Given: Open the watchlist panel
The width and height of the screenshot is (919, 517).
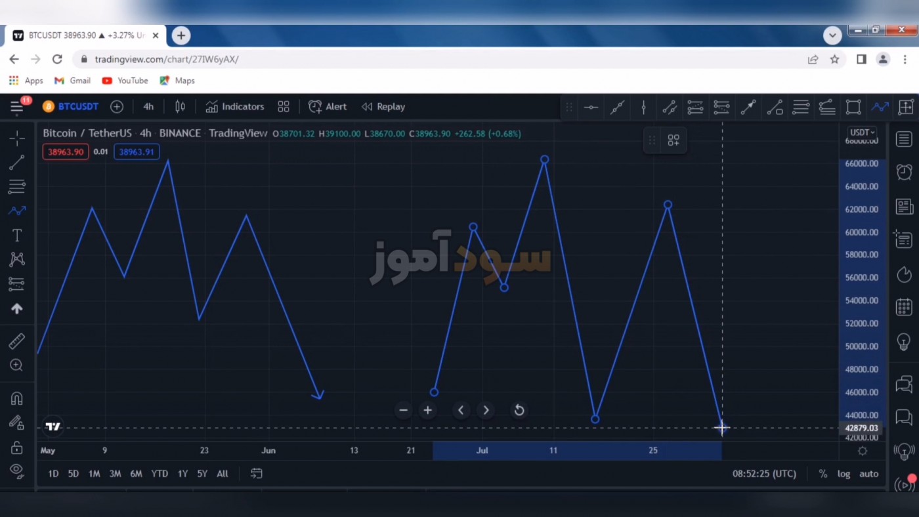Looking at the screenshot, I should coord(904,139).
